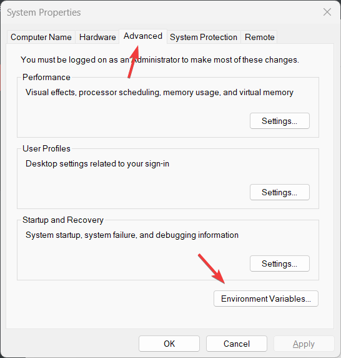The width and height of the screenshot is (341, 358).
Task: Open Environment Variables dialog
Action: pos(266,299)
